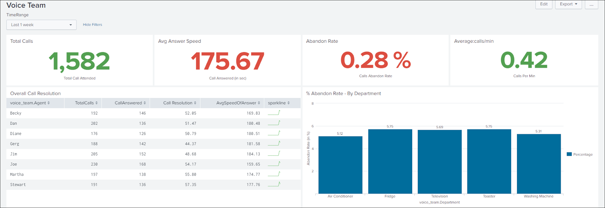
Task: Click the Total Calls value 1,582
Action: click(79, 61)
